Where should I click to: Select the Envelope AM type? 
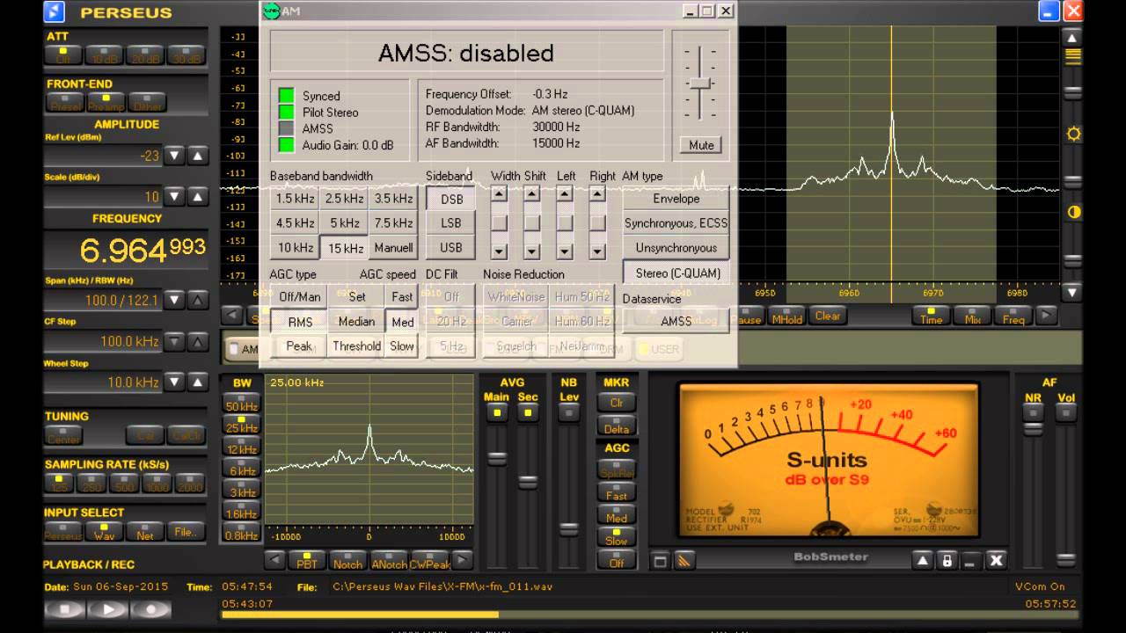point(676,199)
